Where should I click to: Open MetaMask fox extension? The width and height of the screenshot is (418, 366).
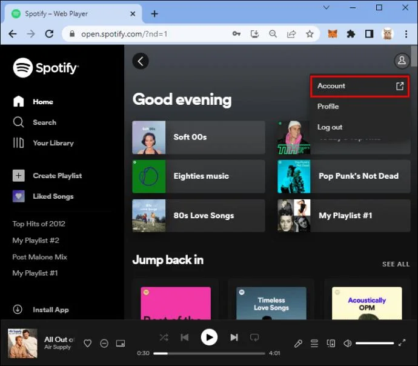(x=333, y=34)
